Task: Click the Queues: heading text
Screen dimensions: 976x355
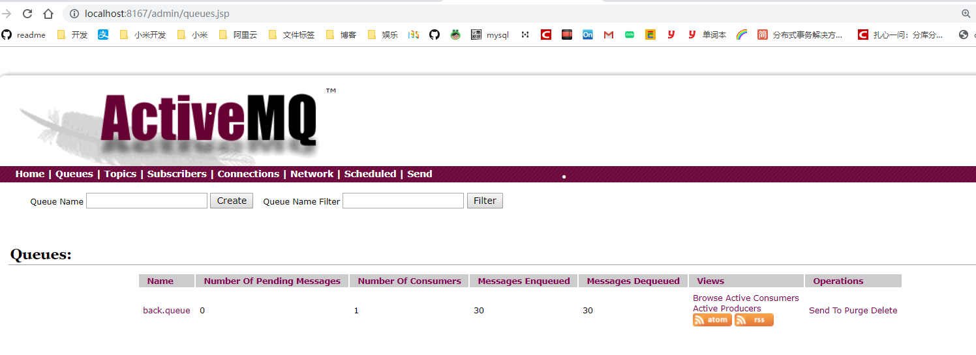Action: 41,255
